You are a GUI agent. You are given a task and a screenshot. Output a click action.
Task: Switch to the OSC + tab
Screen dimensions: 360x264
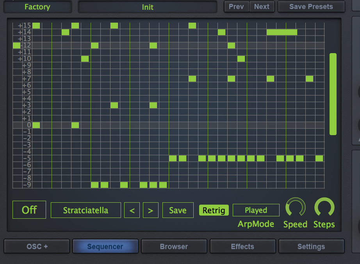point(37,246)
